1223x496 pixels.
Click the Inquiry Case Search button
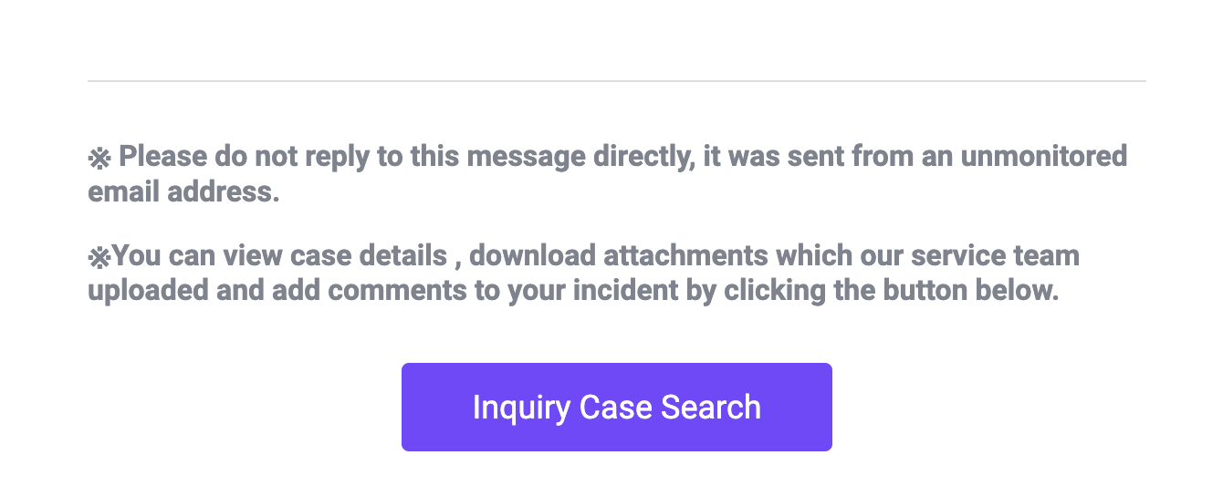(x=616, y=407)
